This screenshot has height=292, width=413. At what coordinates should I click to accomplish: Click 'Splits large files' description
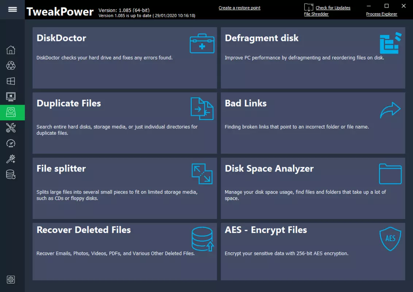tap(117, 195)
